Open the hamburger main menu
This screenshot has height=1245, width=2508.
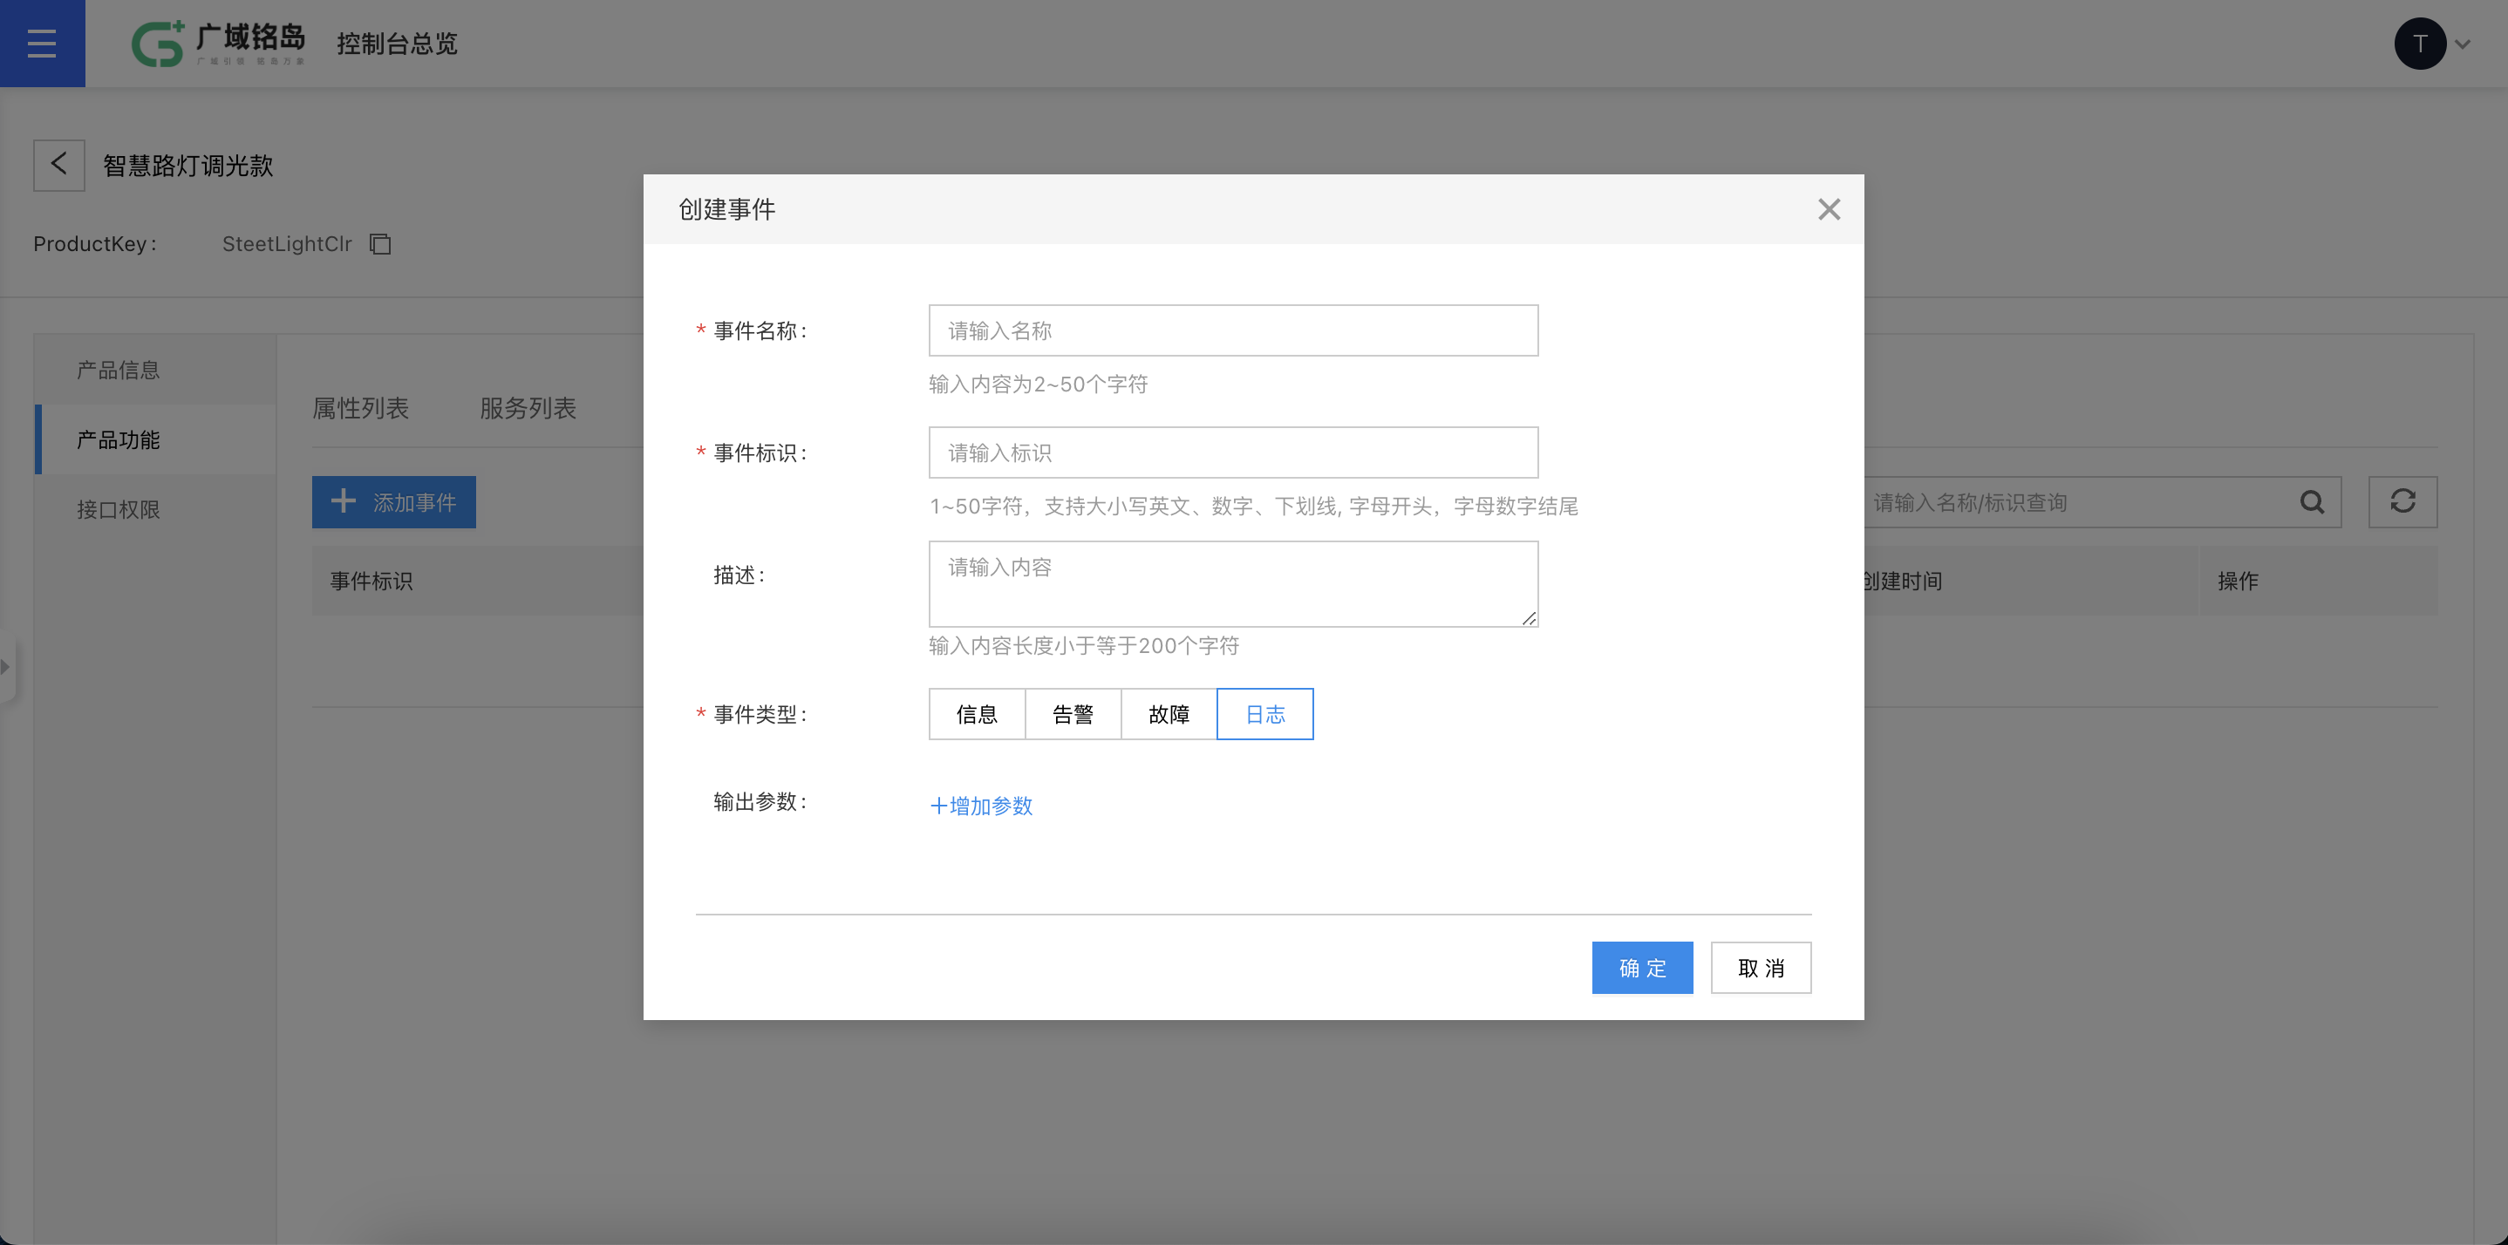pyautogui.click(x=42, y=43)
